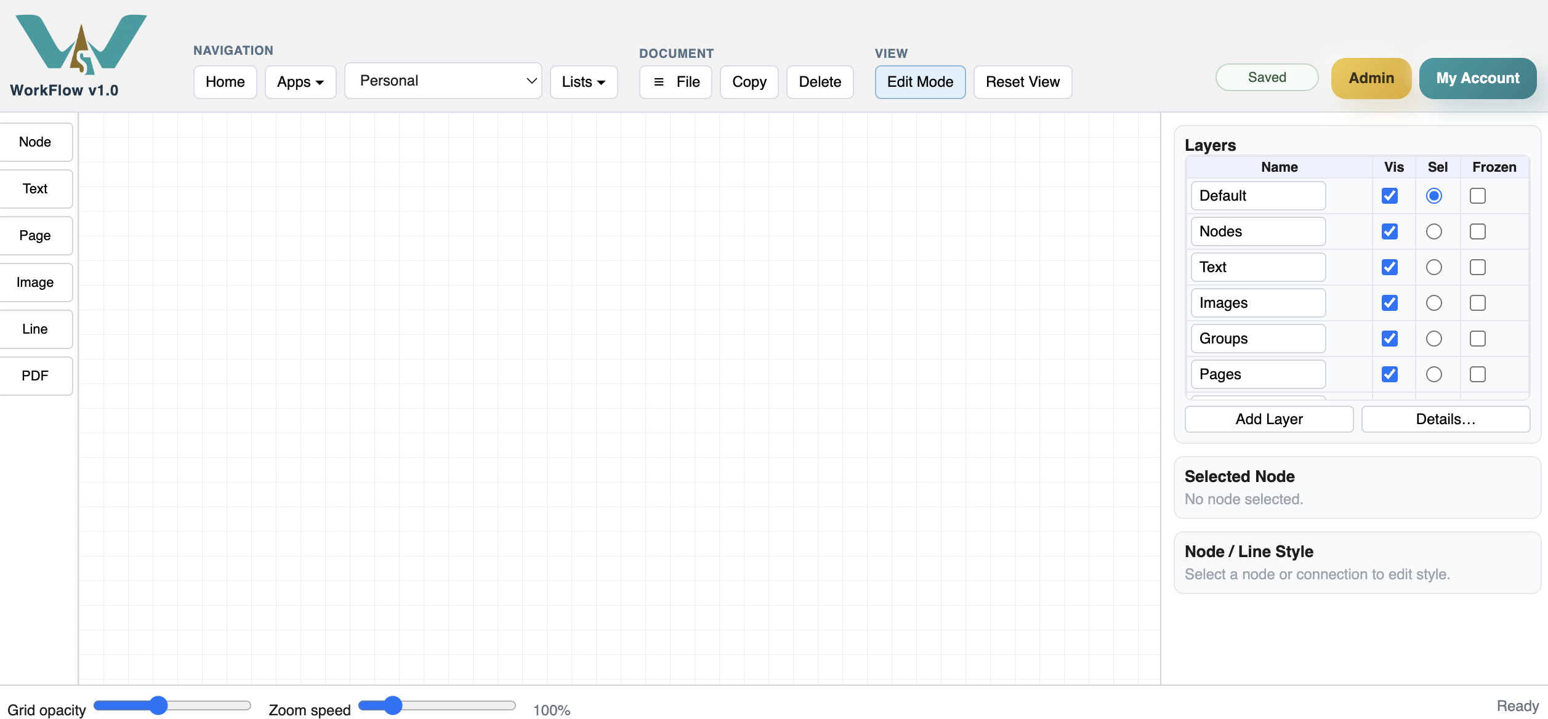This screenshot has height=719, width=1548.
Task: Freeze the Default layer
Action: tap(1478, 196)
